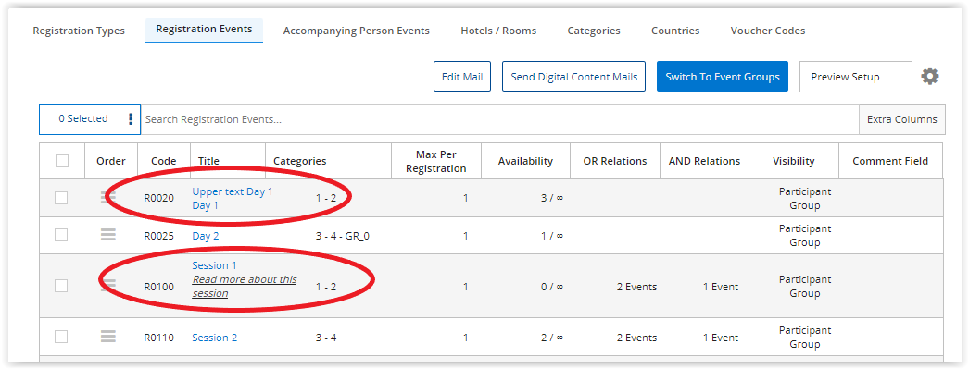Viewport: 969px width, 369px height.
Task: Open the Voucher Codes tab
Action: click(x=768, y=31)
